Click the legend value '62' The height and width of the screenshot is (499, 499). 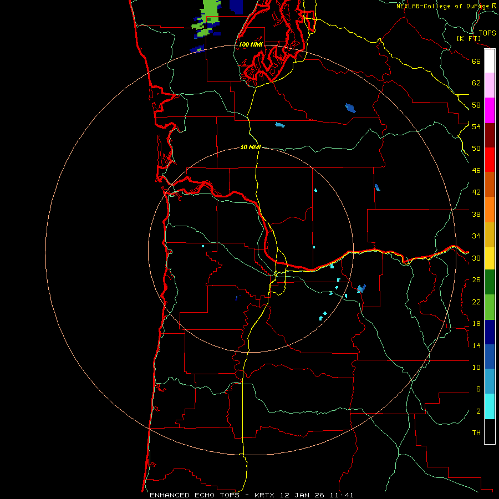tap(476, 83)
